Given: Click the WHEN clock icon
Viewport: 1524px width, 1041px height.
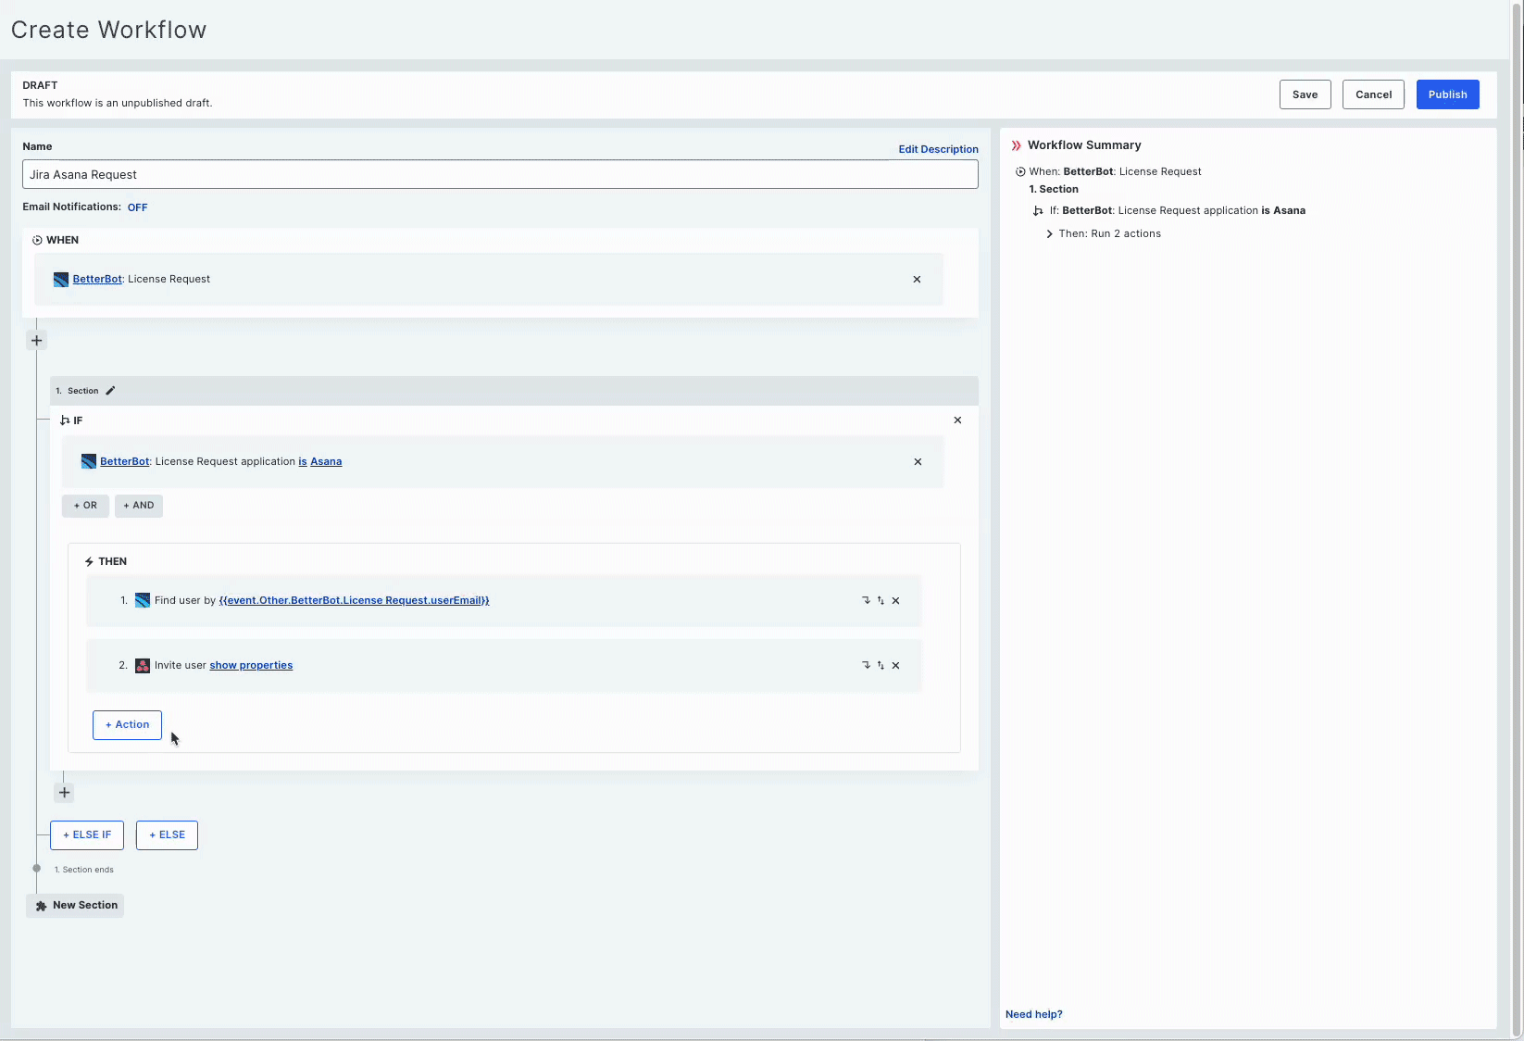Looking at the screenshot, I should click(x=37, y=240).
